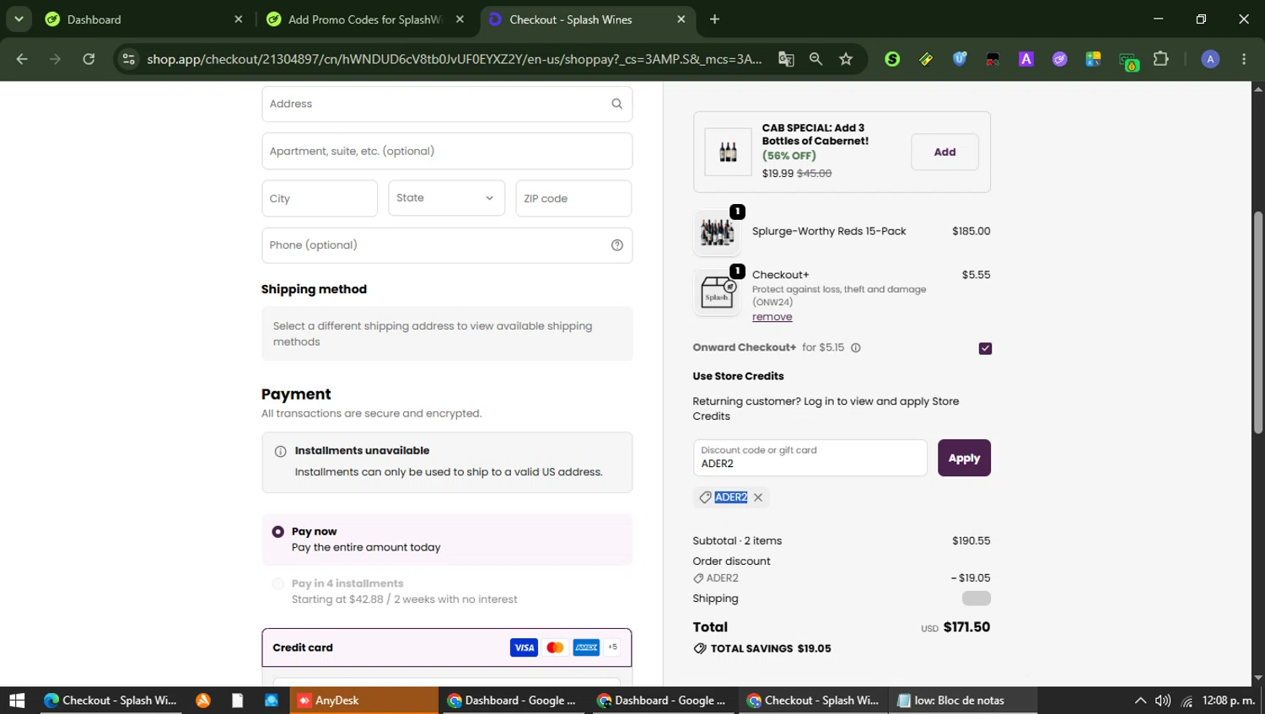Click the blue shield extension icon
This screenshot has height=714, width=1265.
pyautogui.click(x=960, y=59)
